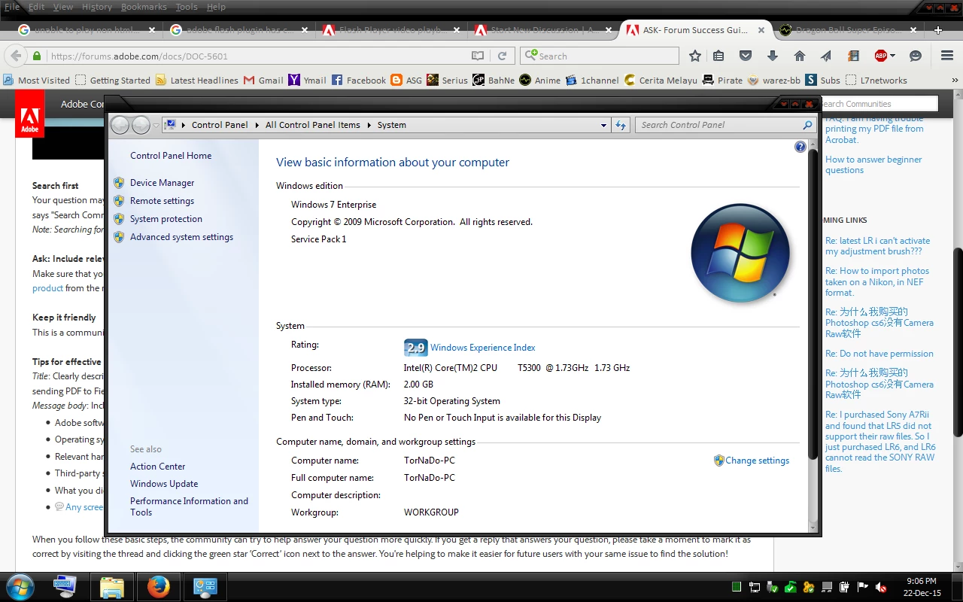Click the Control Panel forward arrow
Image resolution: width=963 pixels, height=602 pixels.
[141, 125]
